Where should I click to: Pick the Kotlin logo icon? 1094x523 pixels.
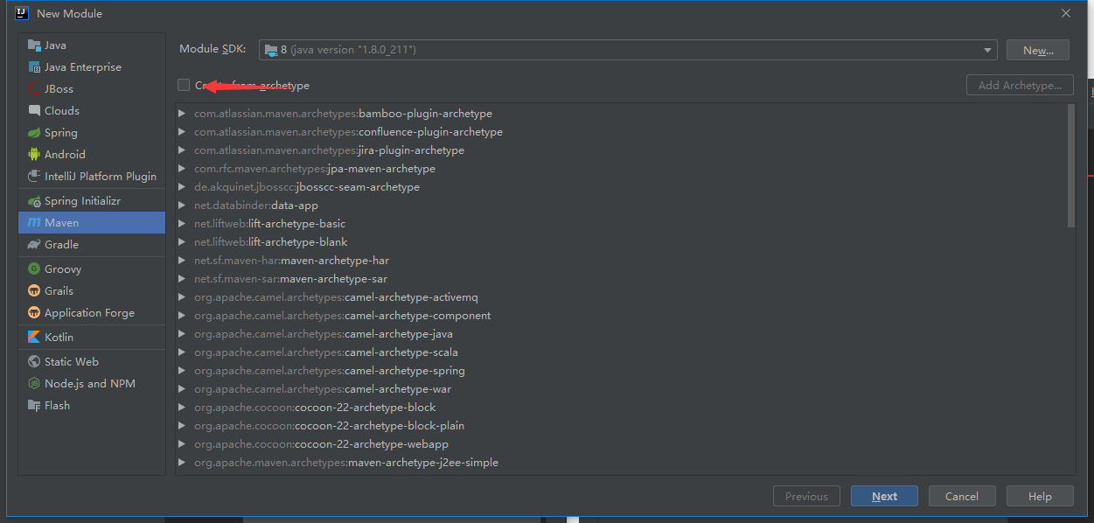(34, 338)
